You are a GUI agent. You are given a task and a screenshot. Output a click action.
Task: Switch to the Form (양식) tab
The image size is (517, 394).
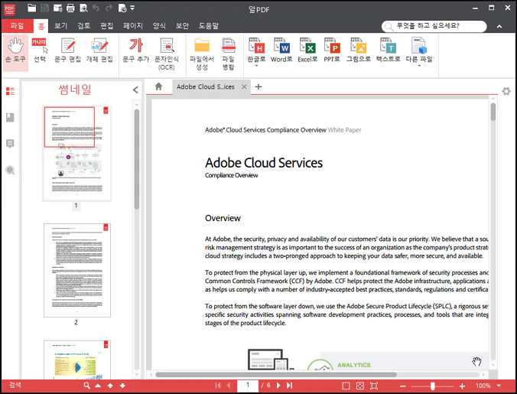[159, 26]
